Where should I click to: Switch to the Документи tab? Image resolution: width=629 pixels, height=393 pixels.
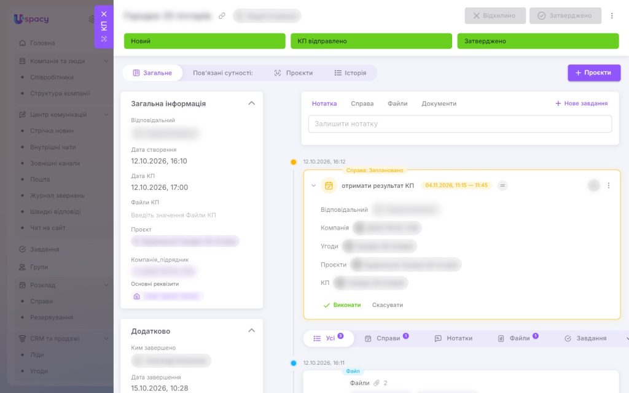point(439,103)
